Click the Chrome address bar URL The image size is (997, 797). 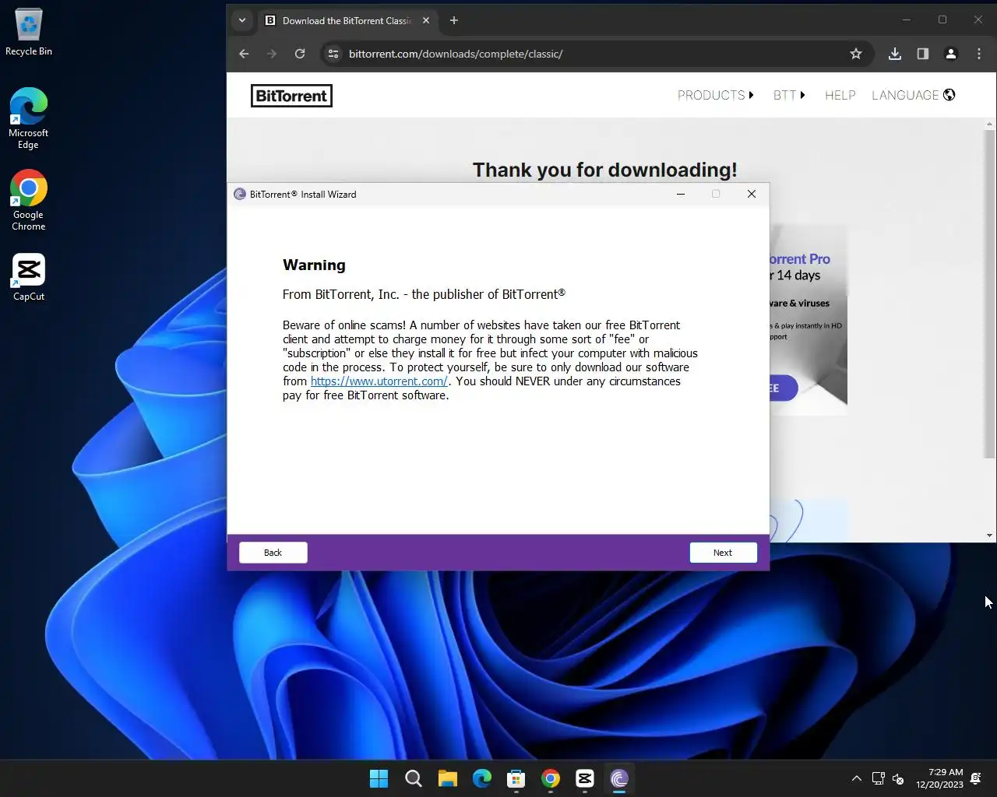[x=456, y=54]
